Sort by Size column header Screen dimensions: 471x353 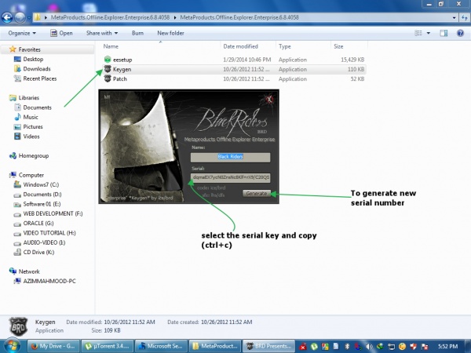point(338,46)
